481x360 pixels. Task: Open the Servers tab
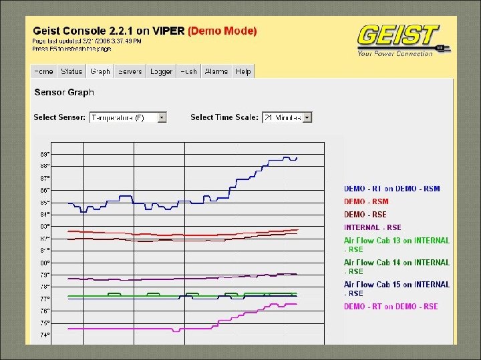pos(130,71)
